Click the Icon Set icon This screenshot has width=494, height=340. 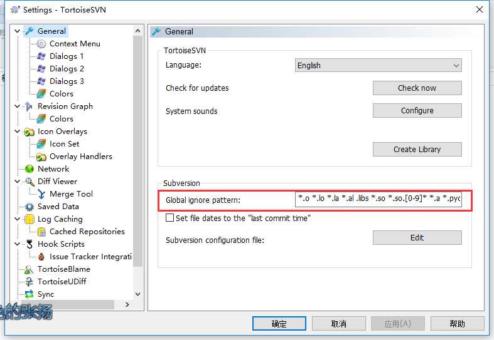(41, 144)
